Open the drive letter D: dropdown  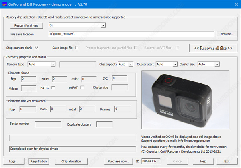coord(103,25)
